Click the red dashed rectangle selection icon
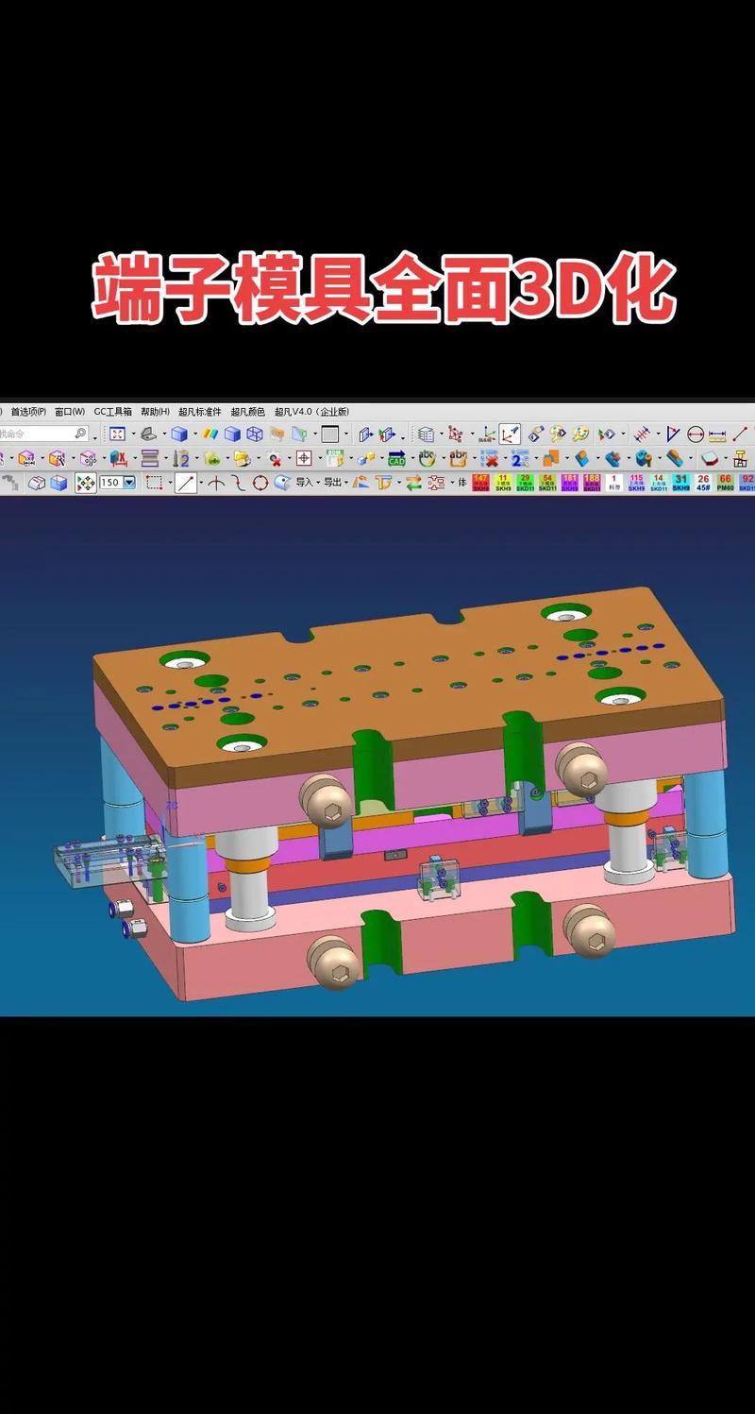The image size is (755, 1414). (153, 483)
